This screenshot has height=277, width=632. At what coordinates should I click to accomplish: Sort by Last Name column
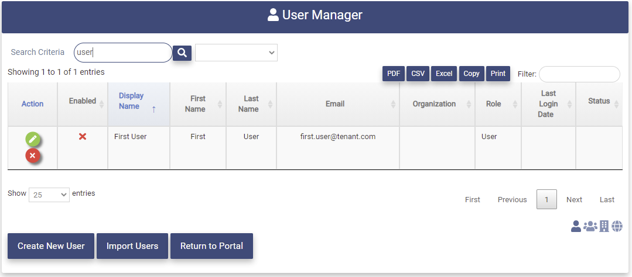pyautogui.click(x=251, y=103)
